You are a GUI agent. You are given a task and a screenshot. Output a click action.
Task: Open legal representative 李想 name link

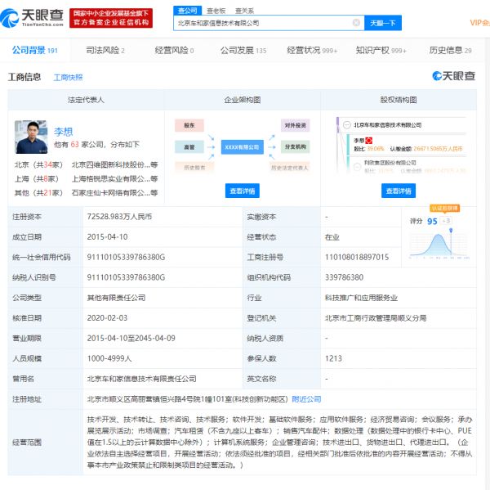point(63,131)
